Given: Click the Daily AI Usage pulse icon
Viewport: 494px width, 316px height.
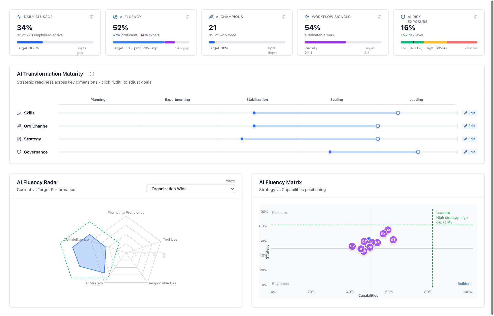Looking at the screenshot, I should 19,17.
